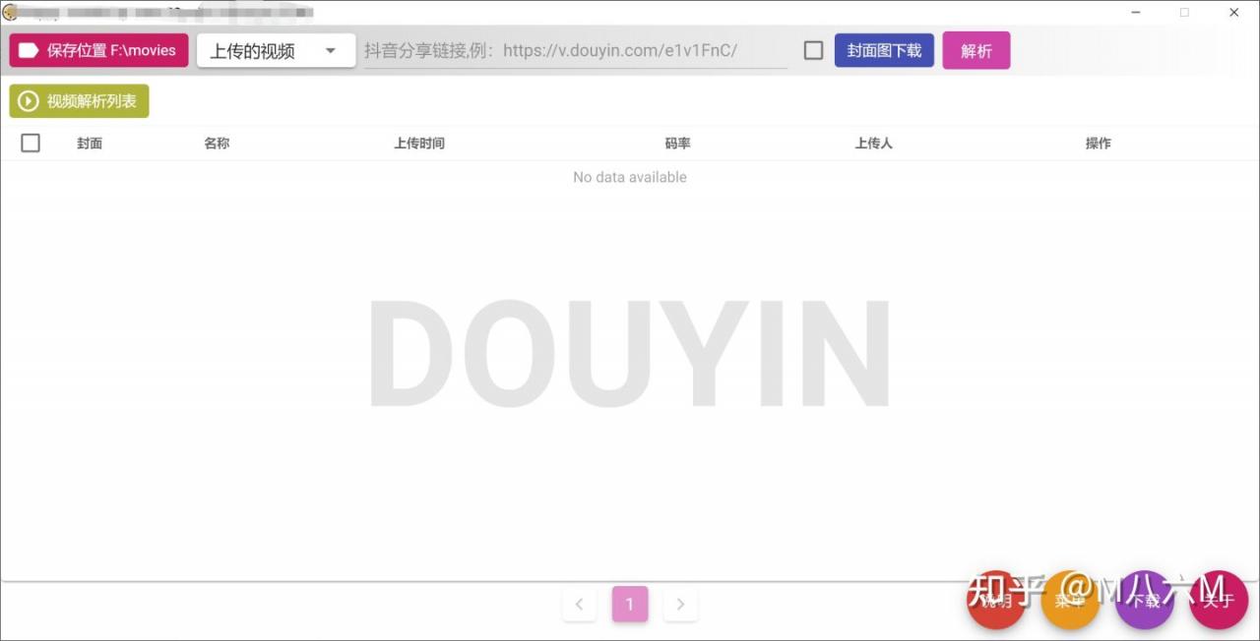Click the save location F:\movies button
This screenshot has height=641, width=1260.
click(x=98, y=50)
